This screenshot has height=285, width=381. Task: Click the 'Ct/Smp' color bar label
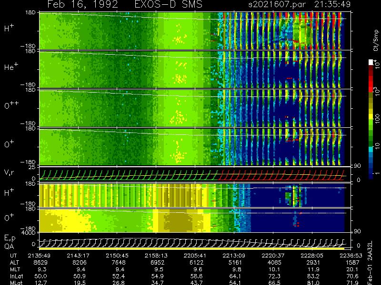click(x=376, y=40)
